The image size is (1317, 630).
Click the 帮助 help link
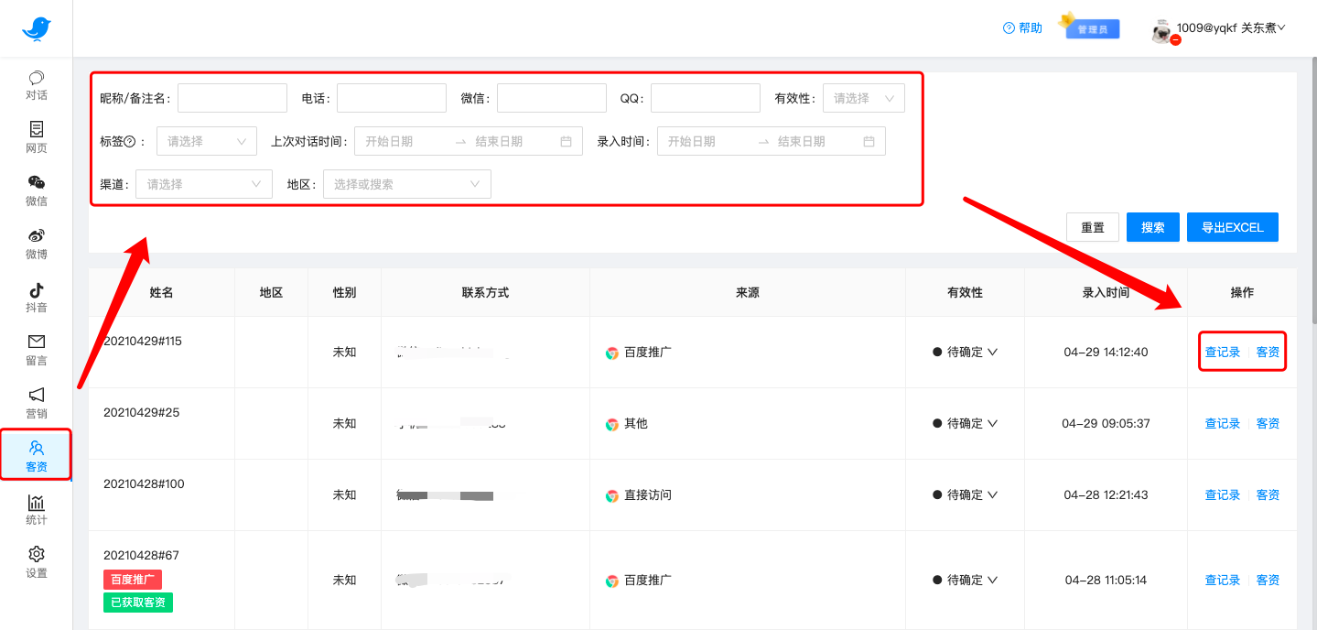pyautogui.click(x=1022, y=28)
